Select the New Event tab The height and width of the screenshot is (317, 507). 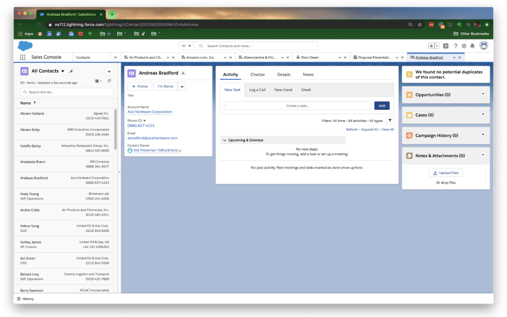283,90
